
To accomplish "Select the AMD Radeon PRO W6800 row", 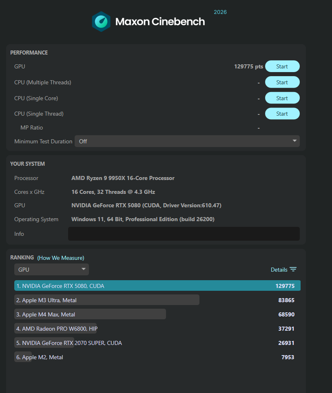I will click(157, 329).
